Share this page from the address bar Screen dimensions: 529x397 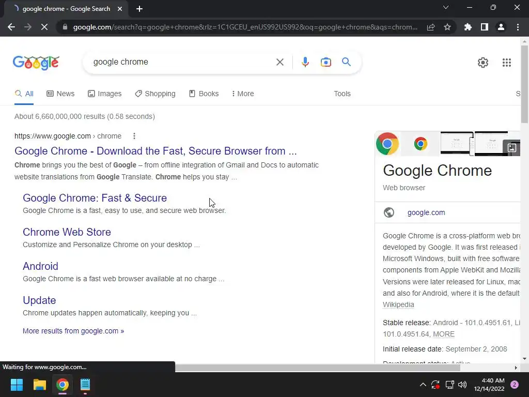coord(431,27)
